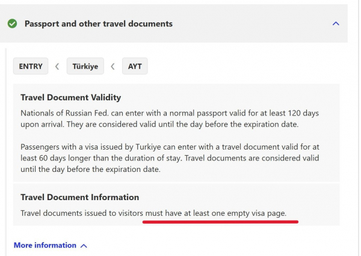
Task: Click the Travel Document Information card
Action: point(176,204)
